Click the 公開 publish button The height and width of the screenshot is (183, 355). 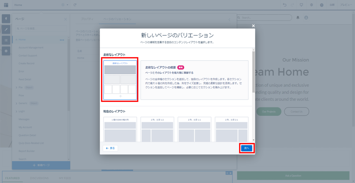pyautogui.click(x=332, y=5)
